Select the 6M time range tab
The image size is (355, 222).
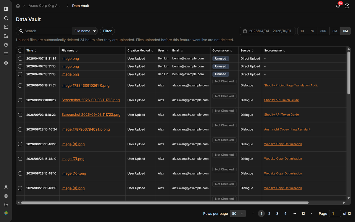(x=346, y=31)
